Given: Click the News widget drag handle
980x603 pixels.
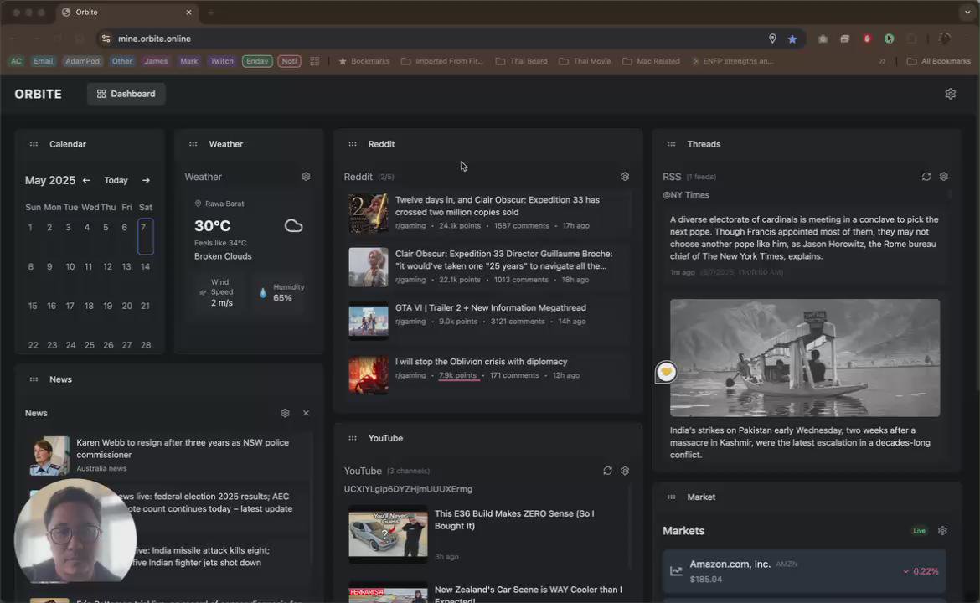Looking at the screenshot, I should click(34, 379).
